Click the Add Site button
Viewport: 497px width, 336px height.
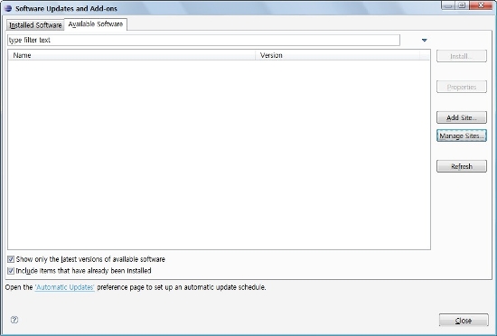462,117
